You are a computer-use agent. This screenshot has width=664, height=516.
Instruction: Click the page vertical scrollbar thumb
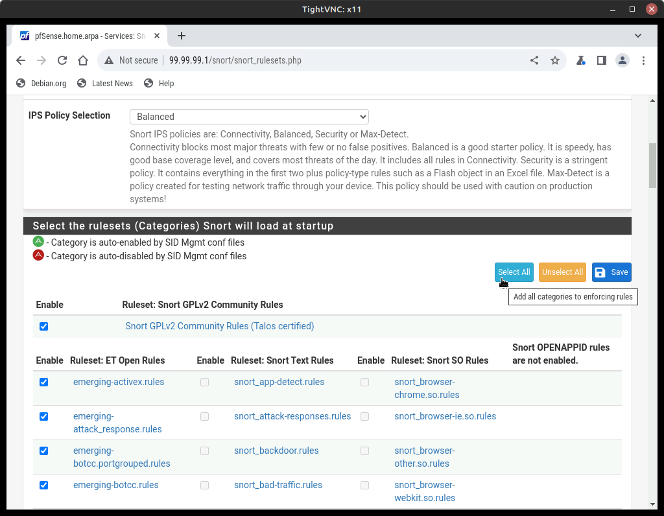coord(652,165)
